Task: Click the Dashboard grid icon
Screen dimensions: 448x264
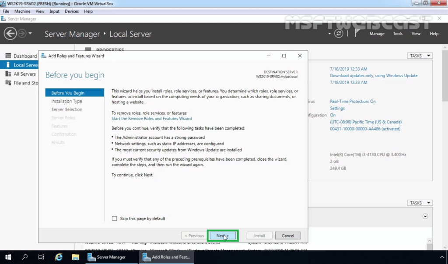Action: pos(8,56)
